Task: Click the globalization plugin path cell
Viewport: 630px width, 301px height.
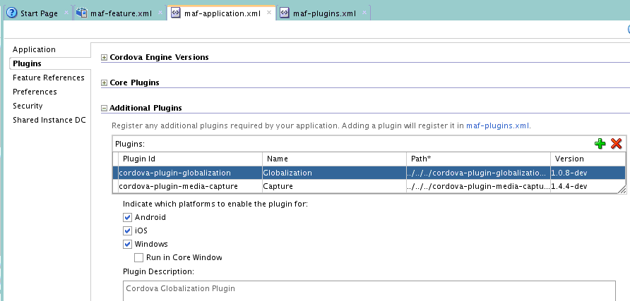Action: coord(478,173)
